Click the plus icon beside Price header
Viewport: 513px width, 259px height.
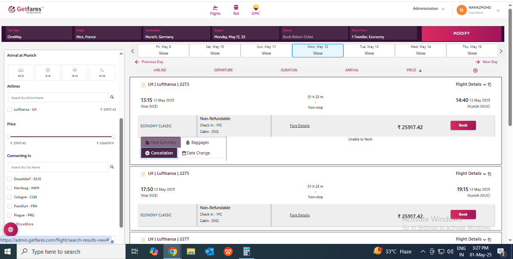tap(475, 71)
